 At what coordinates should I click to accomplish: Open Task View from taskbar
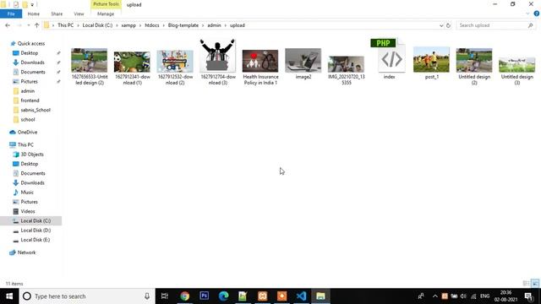point(165,296)
